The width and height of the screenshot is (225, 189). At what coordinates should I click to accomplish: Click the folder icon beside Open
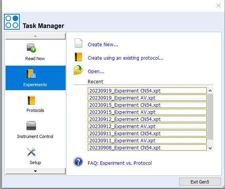pos(78,70)
